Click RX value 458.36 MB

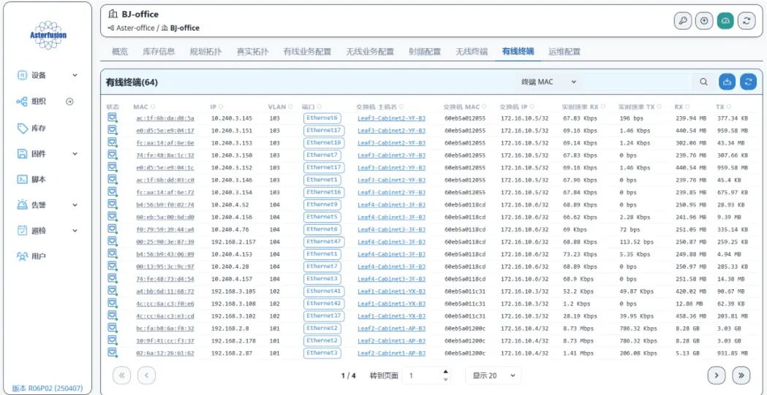(689, 316)
